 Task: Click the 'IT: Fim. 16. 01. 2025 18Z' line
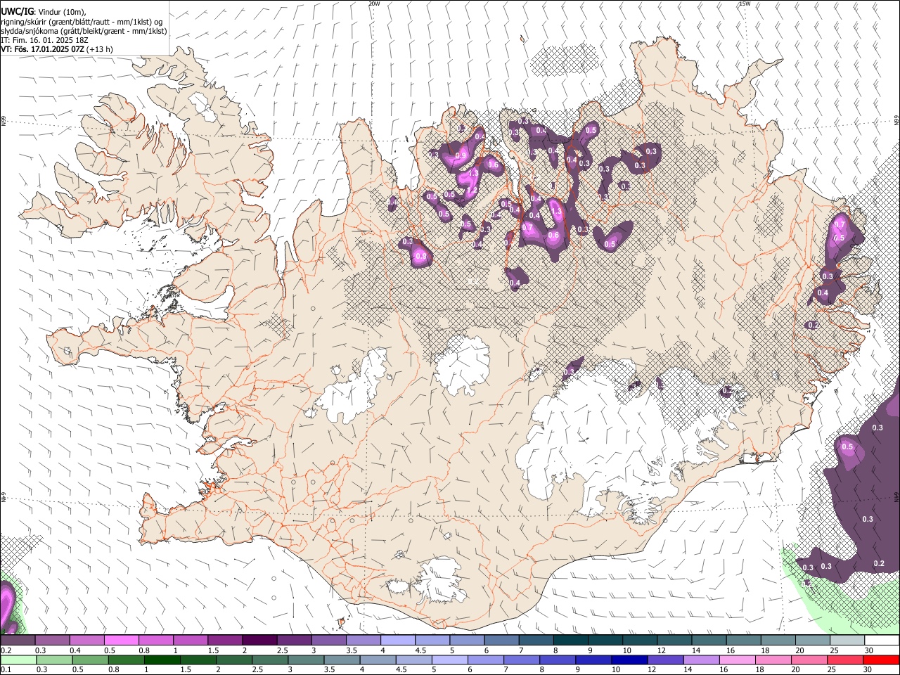pos(44,40)
